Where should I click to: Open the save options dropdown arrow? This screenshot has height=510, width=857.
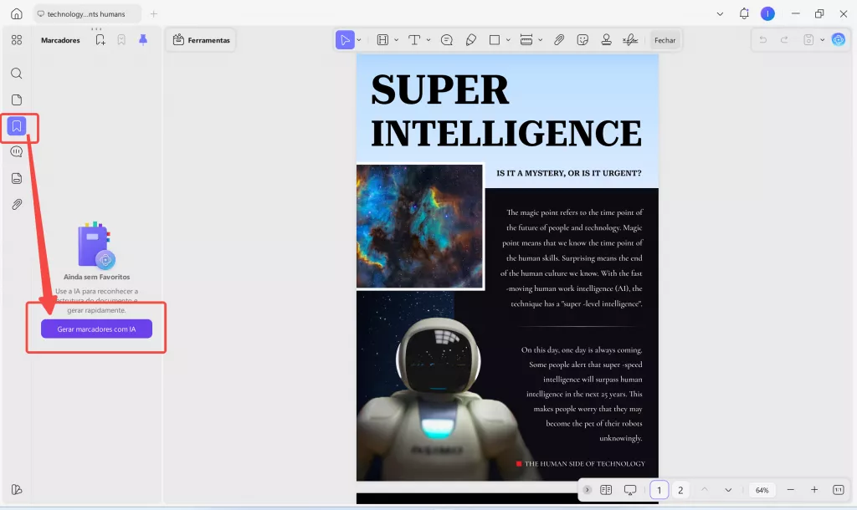(822, 40)
